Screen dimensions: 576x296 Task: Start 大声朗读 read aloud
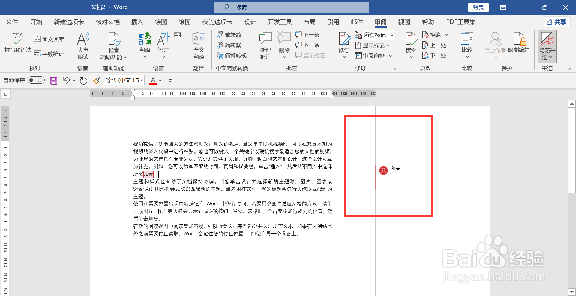[83, 46]
